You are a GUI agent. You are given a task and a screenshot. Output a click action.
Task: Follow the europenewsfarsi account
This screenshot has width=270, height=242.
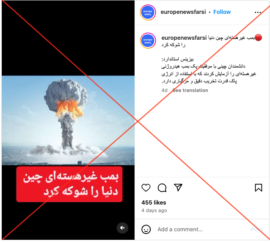[222, 12]
